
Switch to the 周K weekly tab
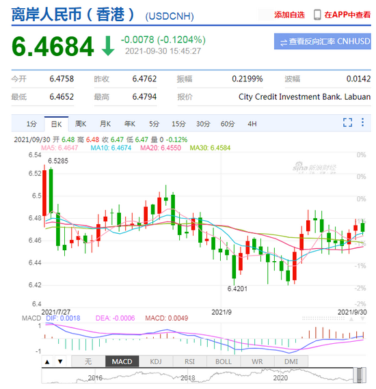click(x=81, y=124)
